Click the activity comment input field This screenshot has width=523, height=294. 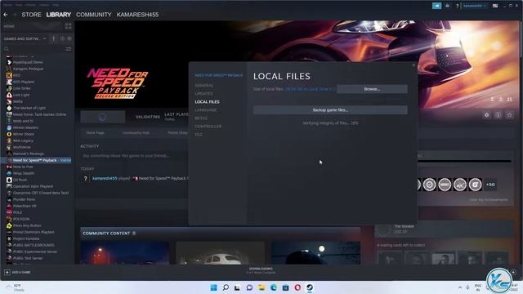[134, 156]
